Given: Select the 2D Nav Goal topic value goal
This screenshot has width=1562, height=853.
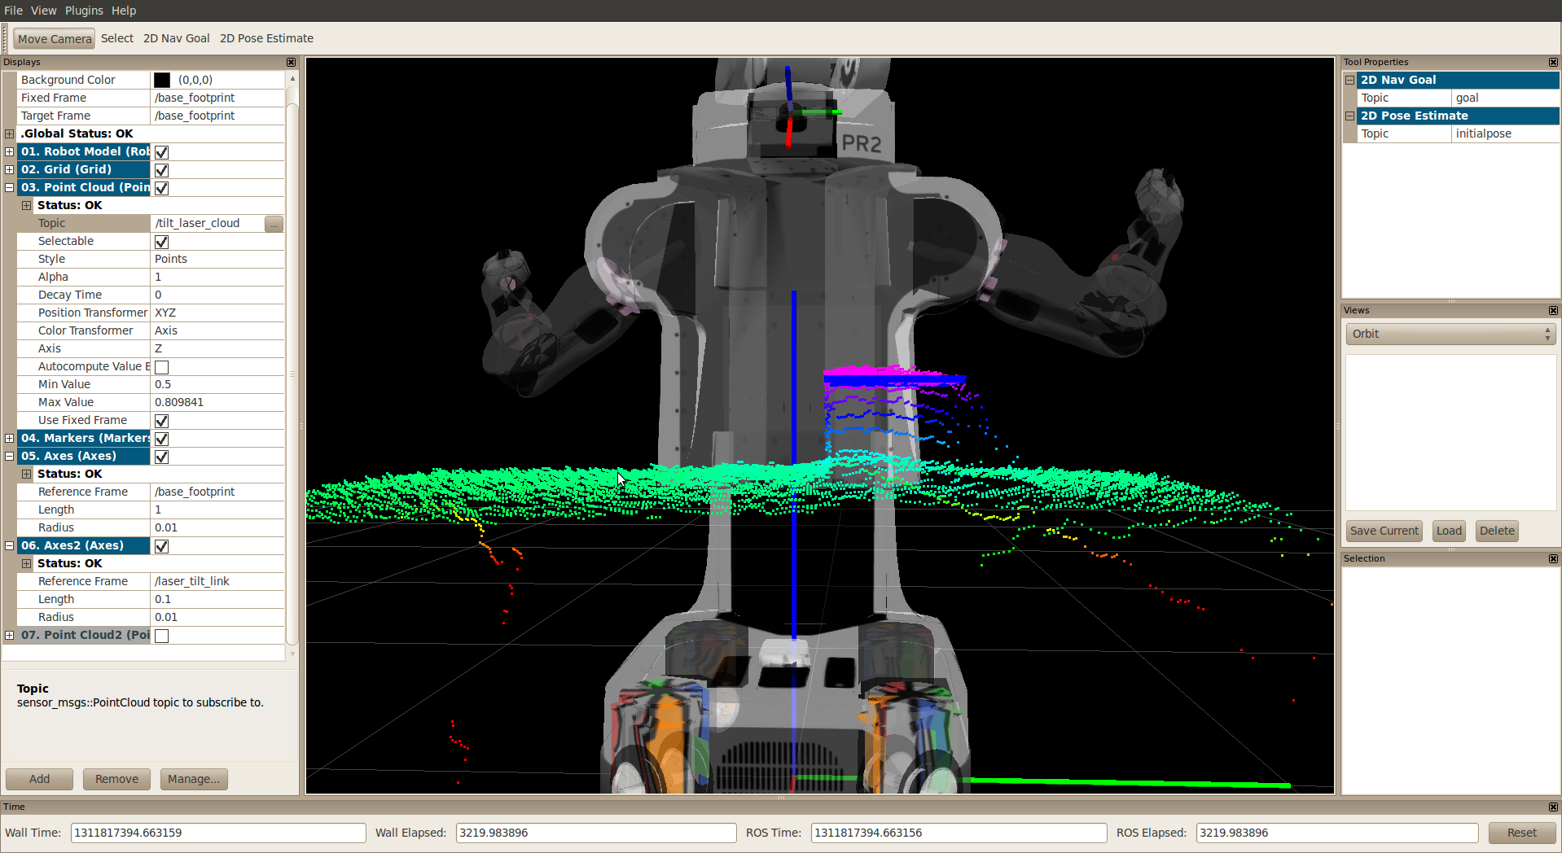Looking at the screenshot, I should pos(1506,98).
